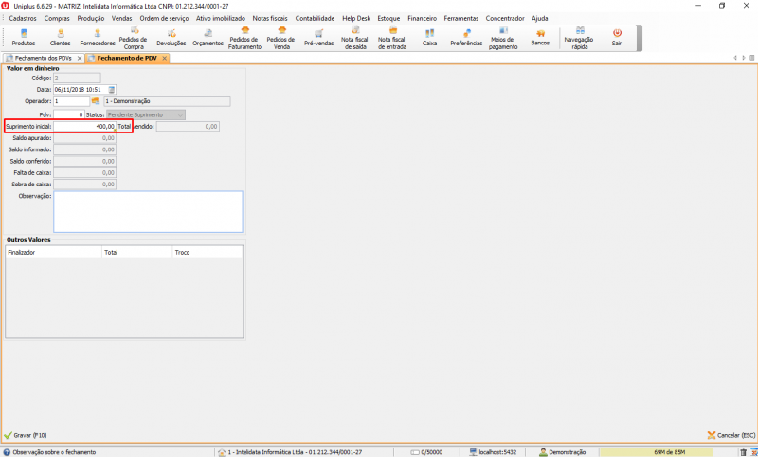Image resolution: width=758 pixels, height=457 pixels.
Task: Click the Bancos piggy bank icon
Action: pos(540,37)
